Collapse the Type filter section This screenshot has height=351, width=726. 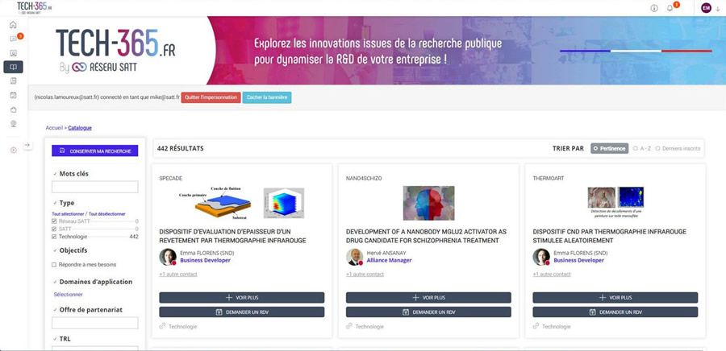(x=54, y=203)
